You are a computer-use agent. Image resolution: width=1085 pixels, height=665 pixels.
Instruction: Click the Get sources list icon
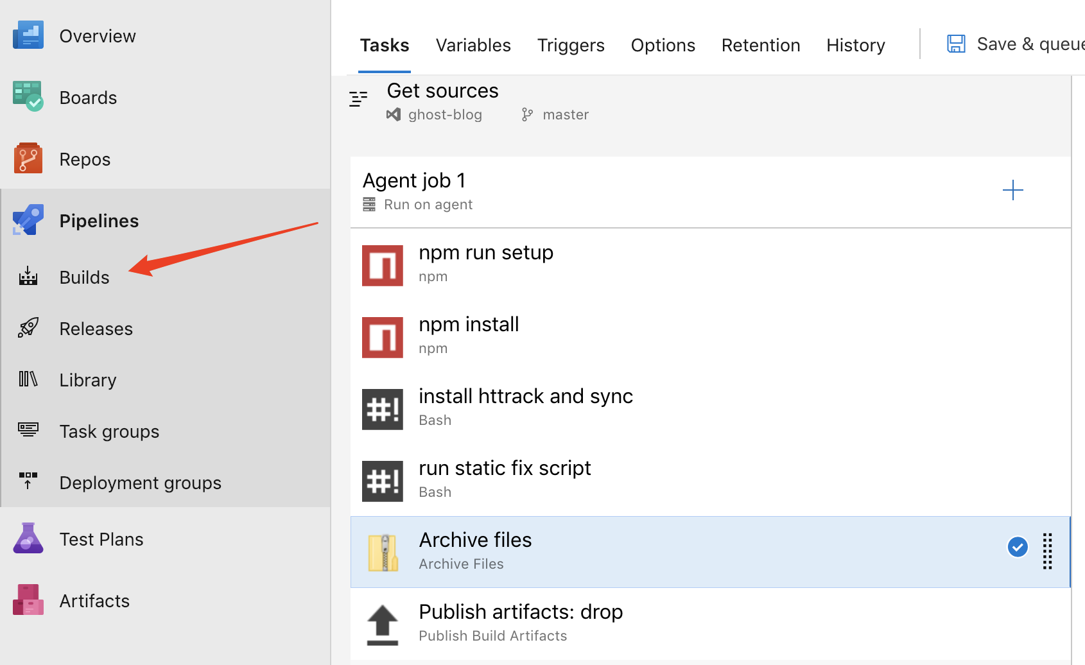tap(358, 99)
